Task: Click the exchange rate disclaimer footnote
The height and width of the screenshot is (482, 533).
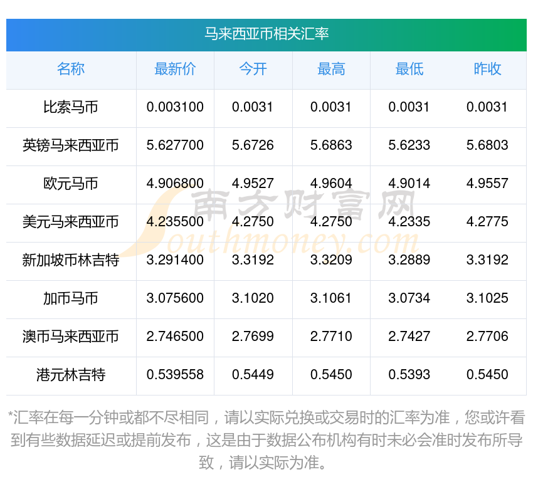Action: pos(266,440)
